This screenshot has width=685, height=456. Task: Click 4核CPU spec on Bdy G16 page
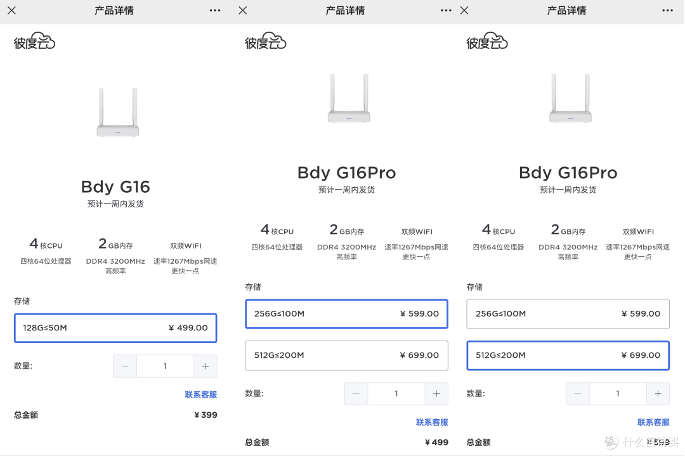[x=46, y=244]
